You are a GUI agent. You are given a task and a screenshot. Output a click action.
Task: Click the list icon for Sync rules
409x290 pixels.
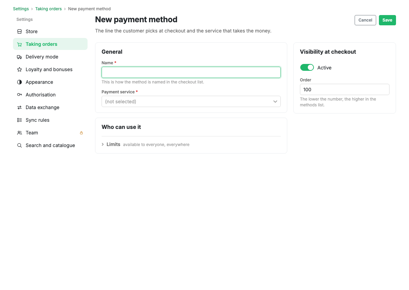pos(19,120)
